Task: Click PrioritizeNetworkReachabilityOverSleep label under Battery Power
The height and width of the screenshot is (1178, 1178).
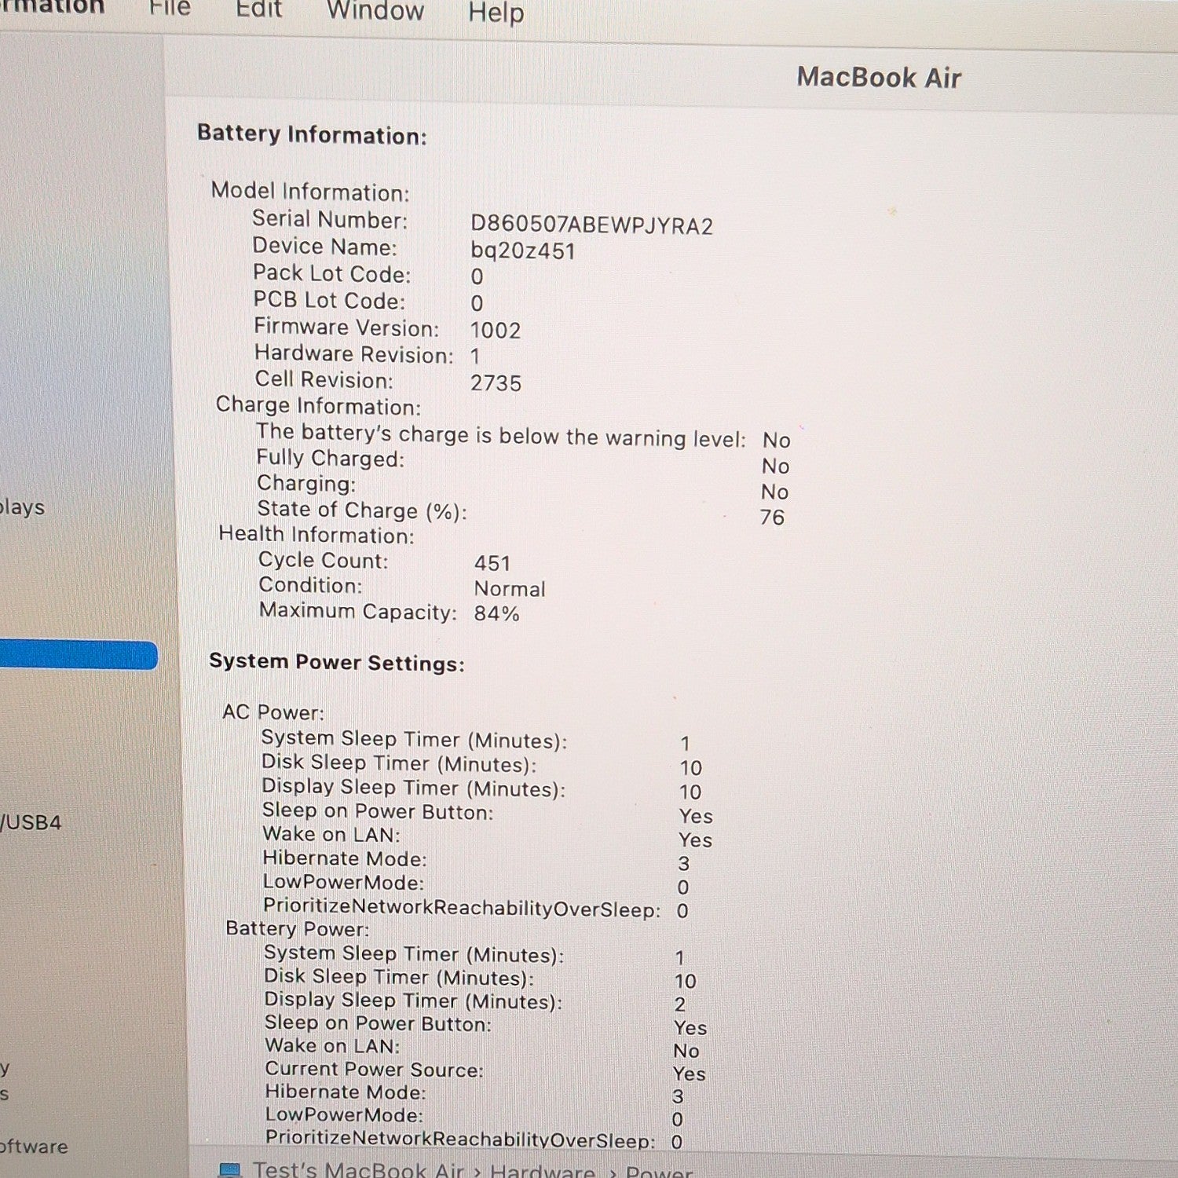Action: point(460,1138)
